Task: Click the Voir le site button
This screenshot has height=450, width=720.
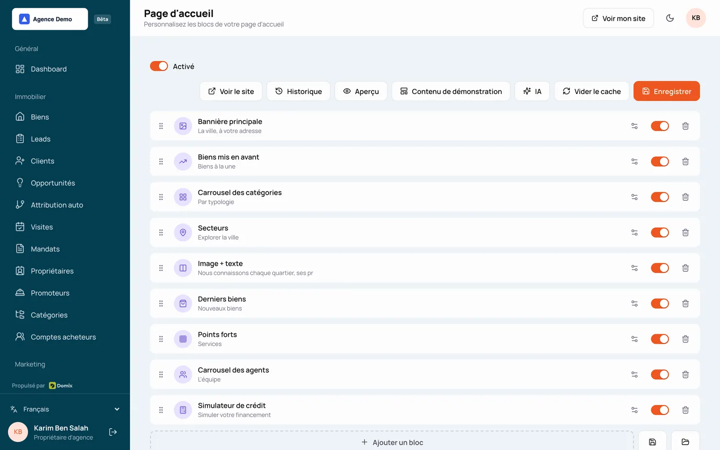Action: pyautogui.click(x=231, y=91)
